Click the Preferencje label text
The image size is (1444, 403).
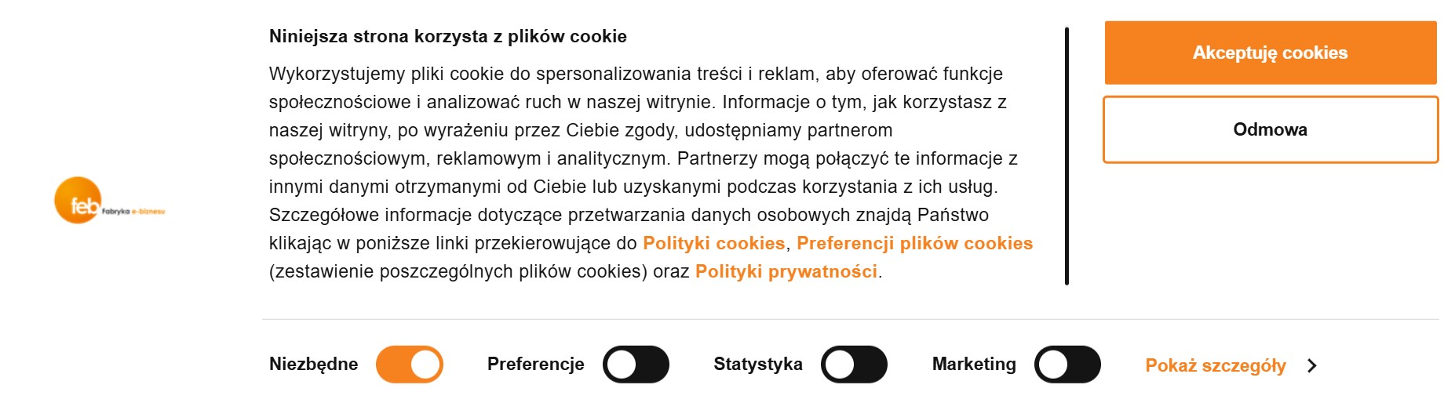click(x=535, y=364)
